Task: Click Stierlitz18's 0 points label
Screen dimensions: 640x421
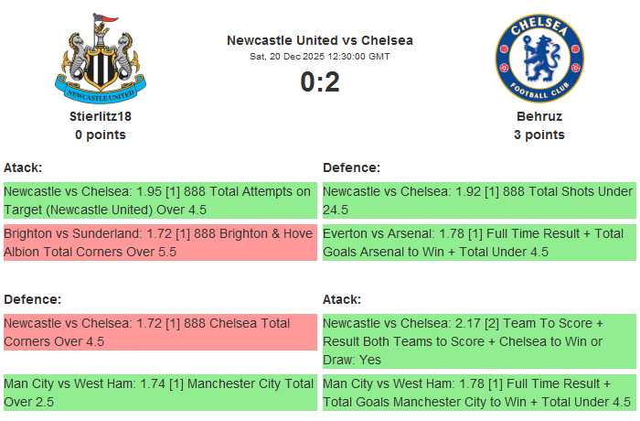Action: tap(100, 135)
